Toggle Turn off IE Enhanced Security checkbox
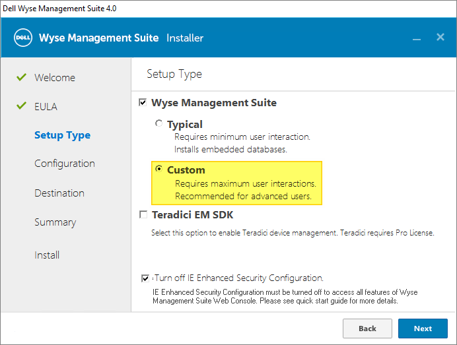Image resolution: width=457 pixels, height=345 pixels. 145,278
